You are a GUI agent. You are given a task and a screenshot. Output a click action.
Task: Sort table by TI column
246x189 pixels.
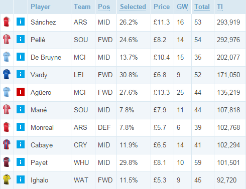[x=220, y=7]
